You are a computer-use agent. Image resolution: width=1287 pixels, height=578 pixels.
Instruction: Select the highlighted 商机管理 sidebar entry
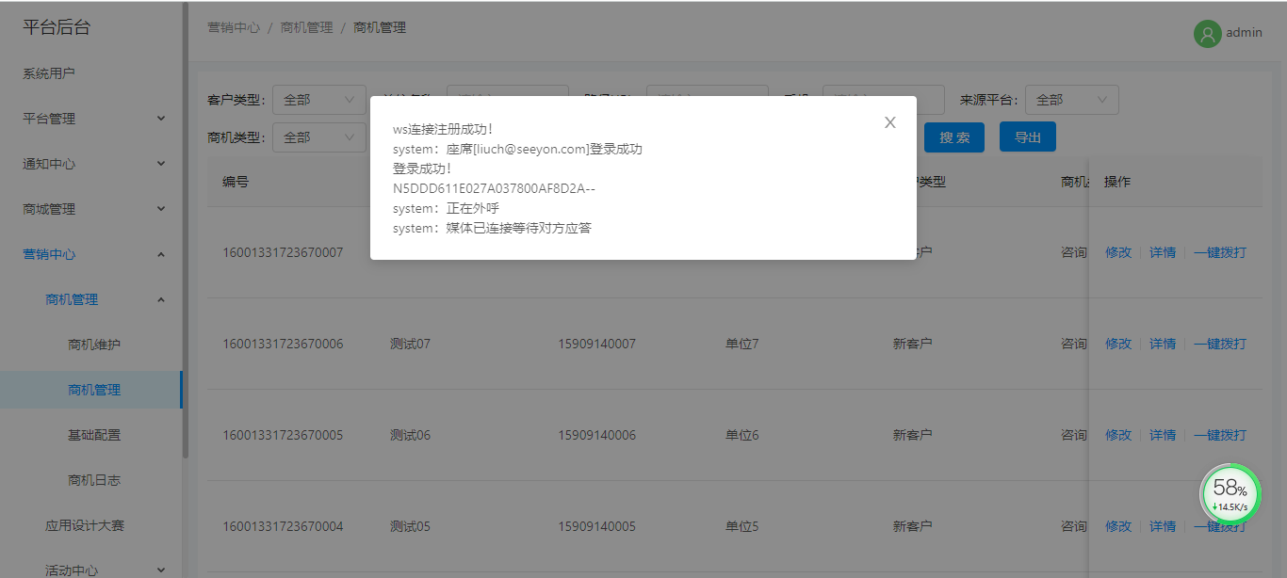91,390
